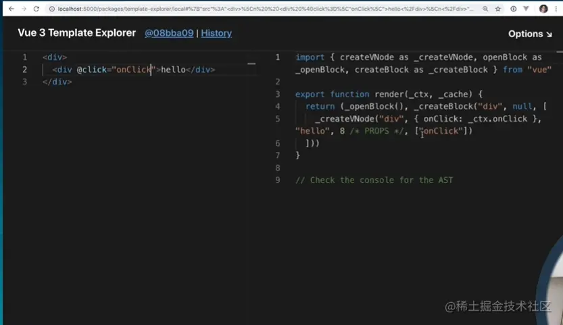This screenshot has width=563, height=325.
Task: Open the Chrome three-dot menu
Action: pos(556,9)
